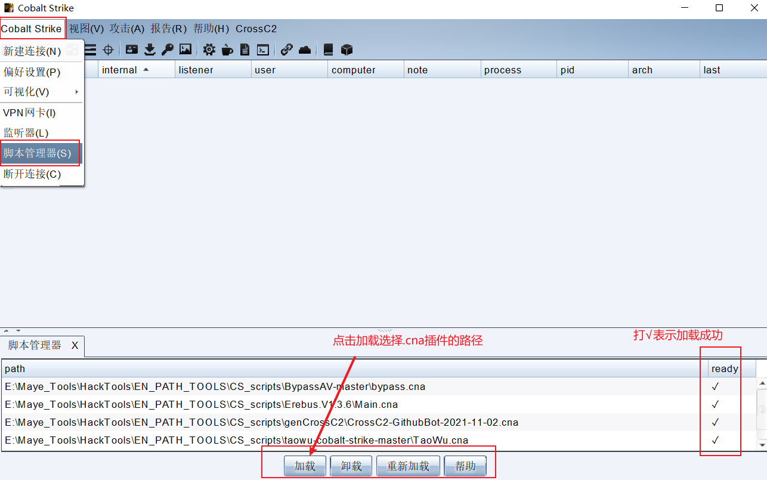This screenshot has width=767, height=480.
Task: Open the CrossC2 menu
Action: tap(256, 29)
